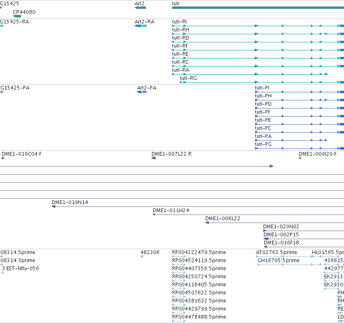Select the tutl-PI protein label
344x323 pixels.
tap(262, 88)
